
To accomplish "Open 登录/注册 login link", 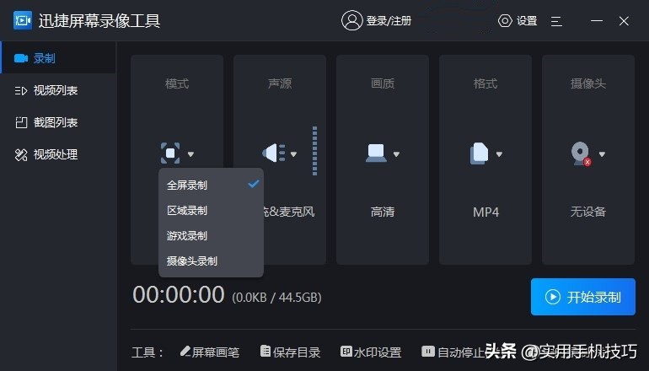I will pos(389,21).
